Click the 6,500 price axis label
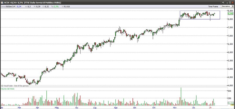The image size is (235, 109). click(231, 44)
